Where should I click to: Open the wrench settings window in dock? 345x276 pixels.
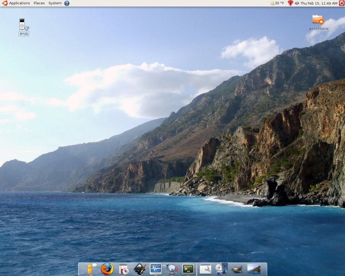205,269
